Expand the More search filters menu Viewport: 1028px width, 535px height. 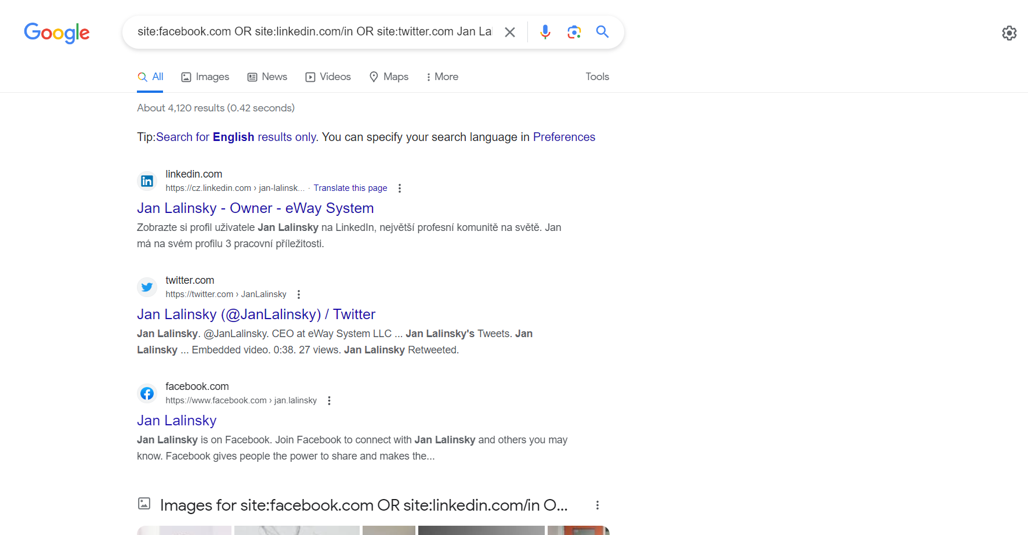(442, 77)
